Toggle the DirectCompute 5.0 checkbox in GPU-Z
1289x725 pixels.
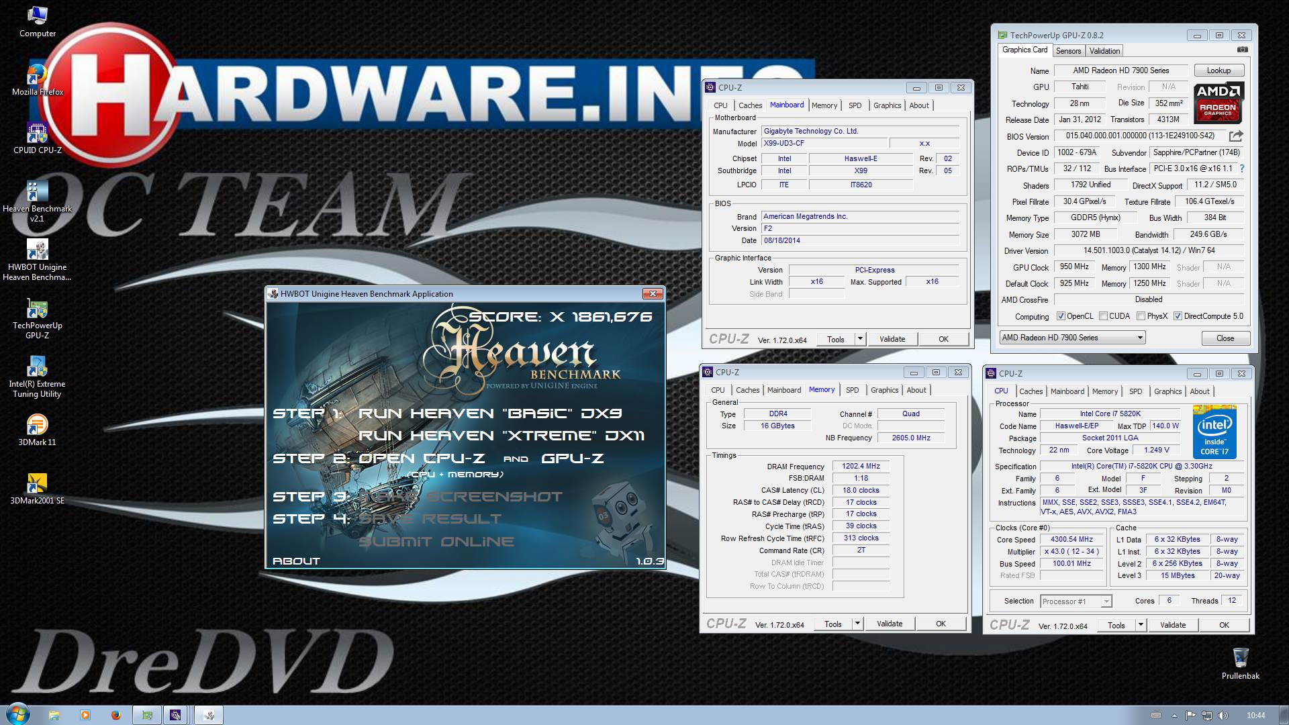1178,316
